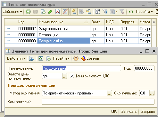Open the filter and sort settings icon
158x117 pixels.
98,12
